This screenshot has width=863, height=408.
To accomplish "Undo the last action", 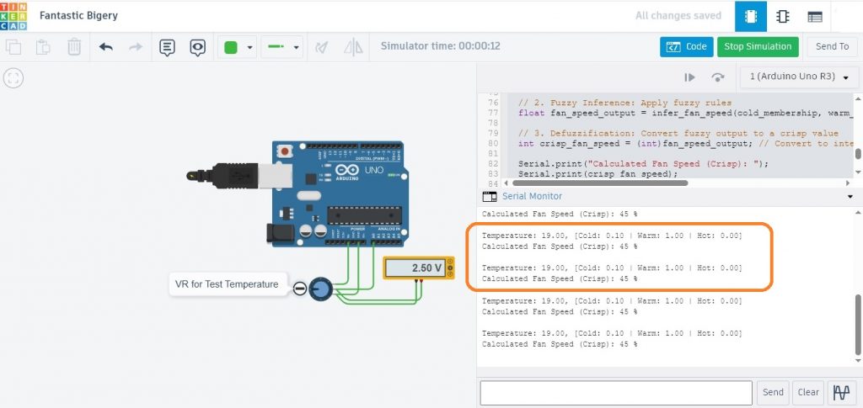I will pos(105,47).
